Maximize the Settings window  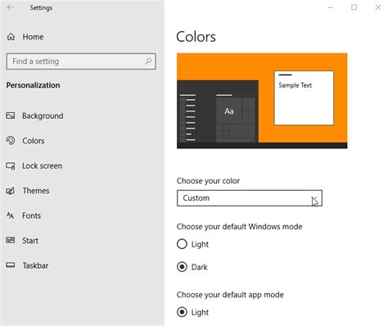coord(354,7)
